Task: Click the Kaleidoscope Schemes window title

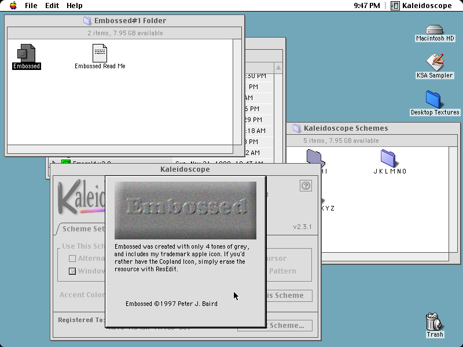Action: point(346,128)
